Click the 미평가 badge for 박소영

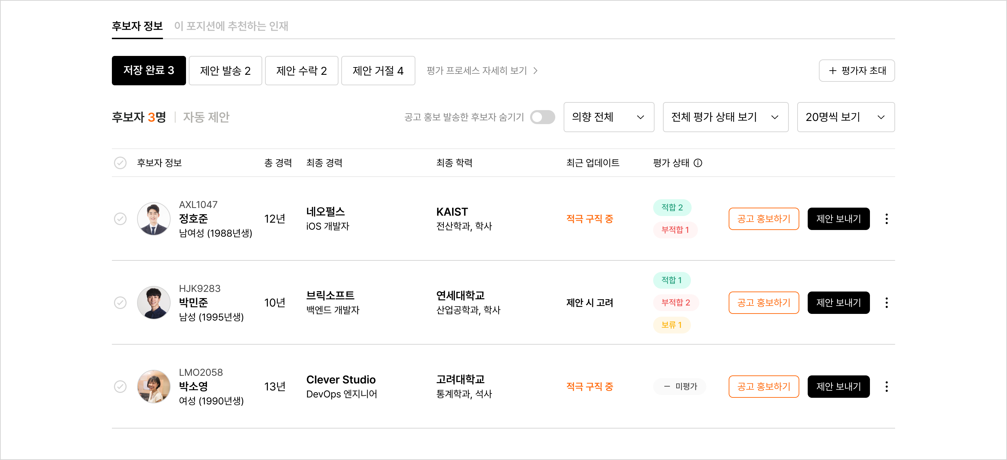680,387
